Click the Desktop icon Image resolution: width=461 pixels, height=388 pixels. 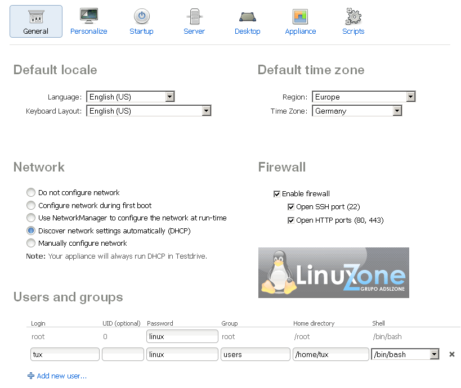click(248, 17)
